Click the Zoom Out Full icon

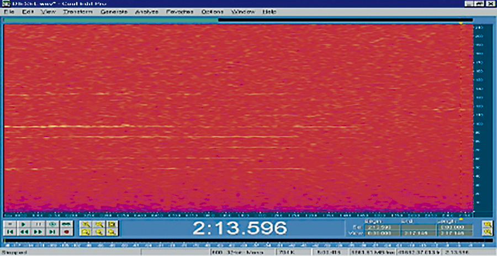pyautogui.click(x=112, y=224)
